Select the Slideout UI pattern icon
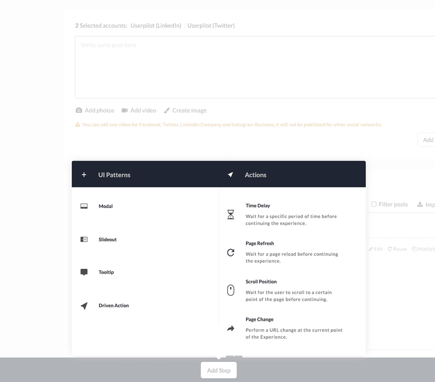435x382 pixels. pyautogui.click(x=84, y=239)
